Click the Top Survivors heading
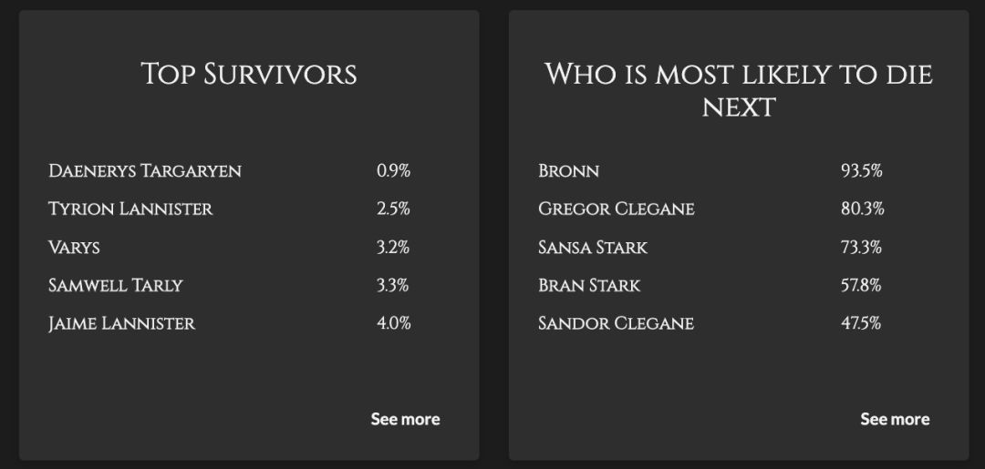This screenshot has width=985, height=469. [x=249, y=74]
